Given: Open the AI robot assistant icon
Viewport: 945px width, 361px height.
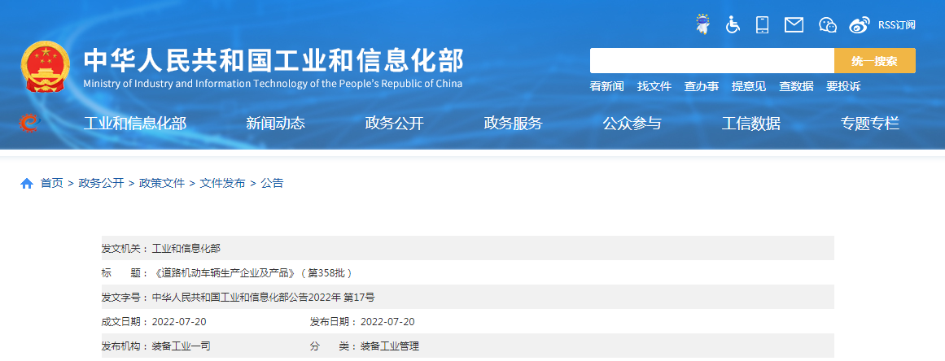Looking at the screenshot, I should pyautogui.click(x=702, y=24).
